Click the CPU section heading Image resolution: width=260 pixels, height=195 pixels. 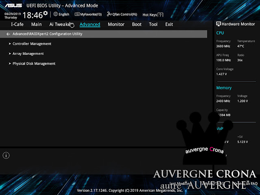pyautogui.click(x=220, y=33)
